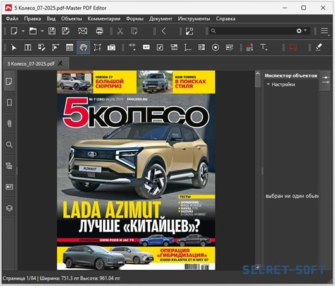Insert a combo box form field
The width and height of the screenshot is (335, 286).
pos(174,47)
